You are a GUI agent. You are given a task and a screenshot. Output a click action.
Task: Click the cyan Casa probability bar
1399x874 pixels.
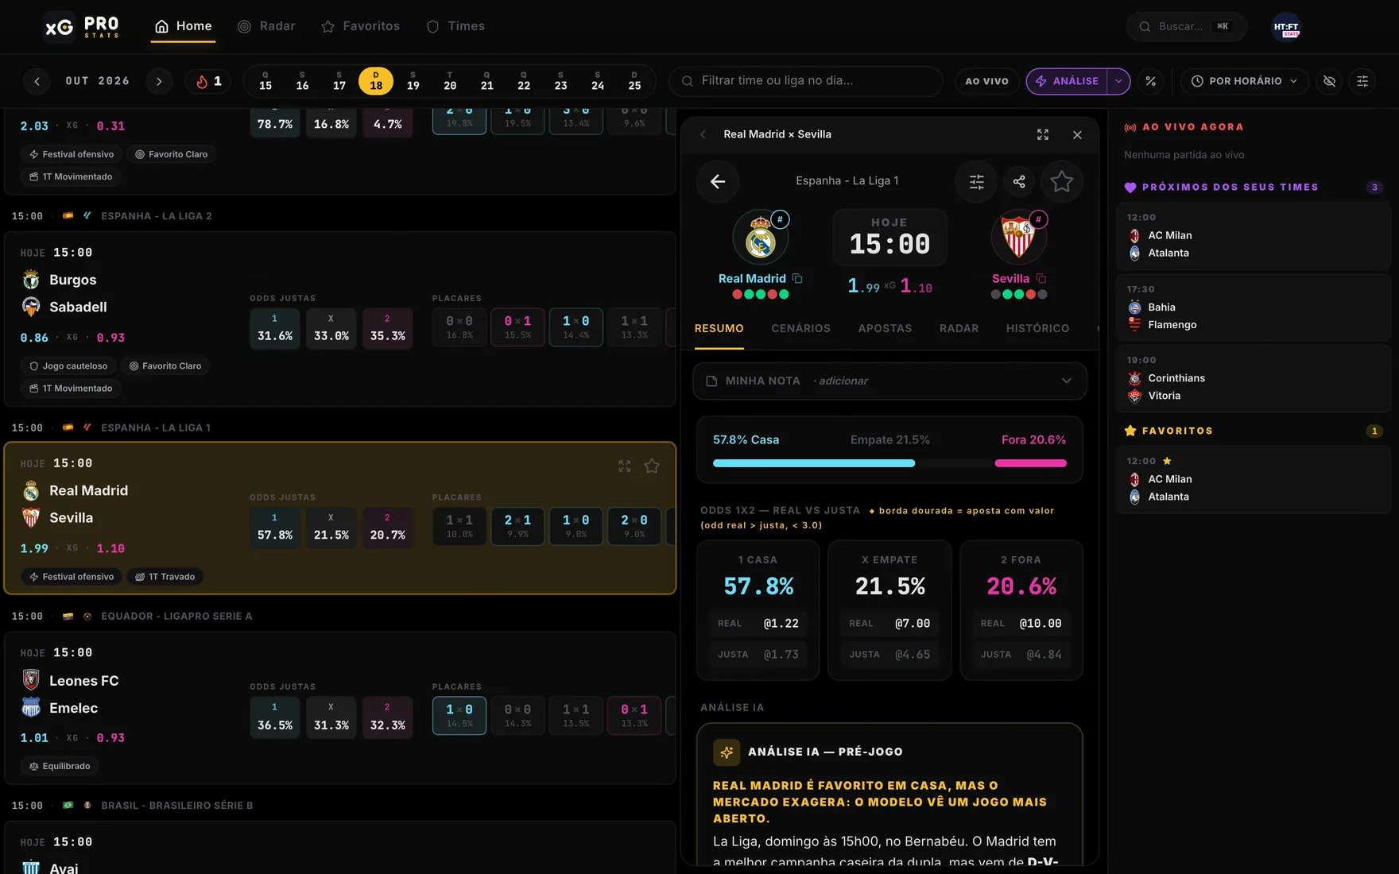click(x=813, y=463)
